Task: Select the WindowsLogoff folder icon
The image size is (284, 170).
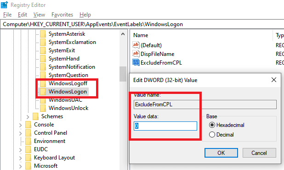Action: click(x=43, y=83)
